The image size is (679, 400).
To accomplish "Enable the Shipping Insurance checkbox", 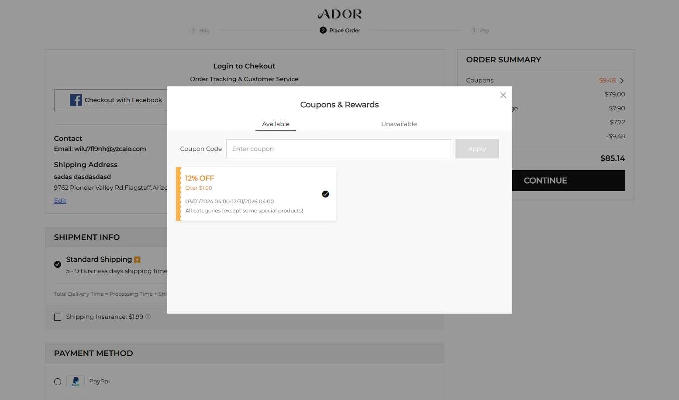I will tap(58, 317).
